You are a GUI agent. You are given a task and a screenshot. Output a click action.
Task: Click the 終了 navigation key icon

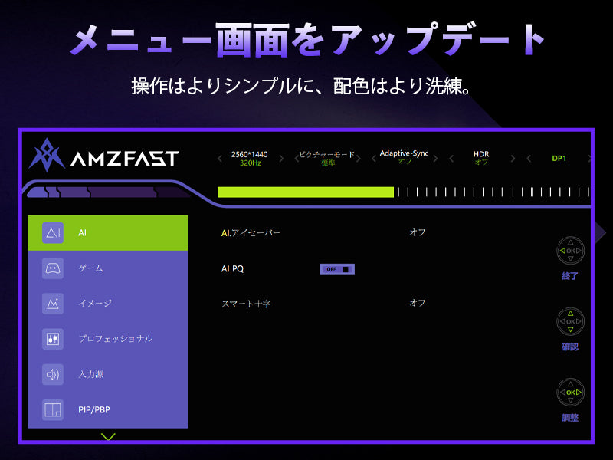(x=570, y=250)
